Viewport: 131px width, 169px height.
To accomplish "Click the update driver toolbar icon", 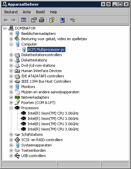I will point(72,20).
